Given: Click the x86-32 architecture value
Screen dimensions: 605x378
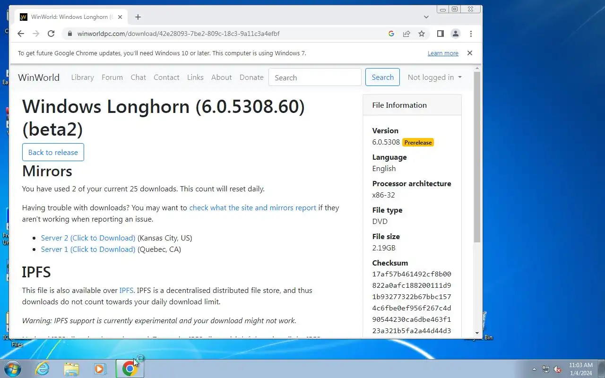Looking at the screenshot, I should [383, 195].
